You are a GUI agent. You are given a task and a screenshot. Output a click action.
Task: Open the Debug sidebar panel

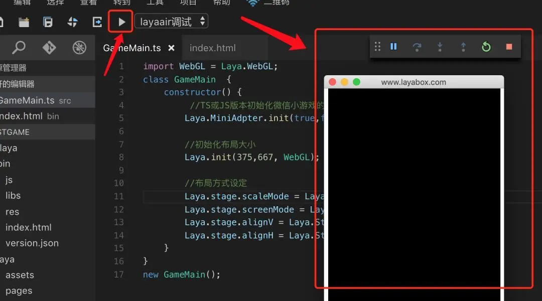click(x=79, y=47)
